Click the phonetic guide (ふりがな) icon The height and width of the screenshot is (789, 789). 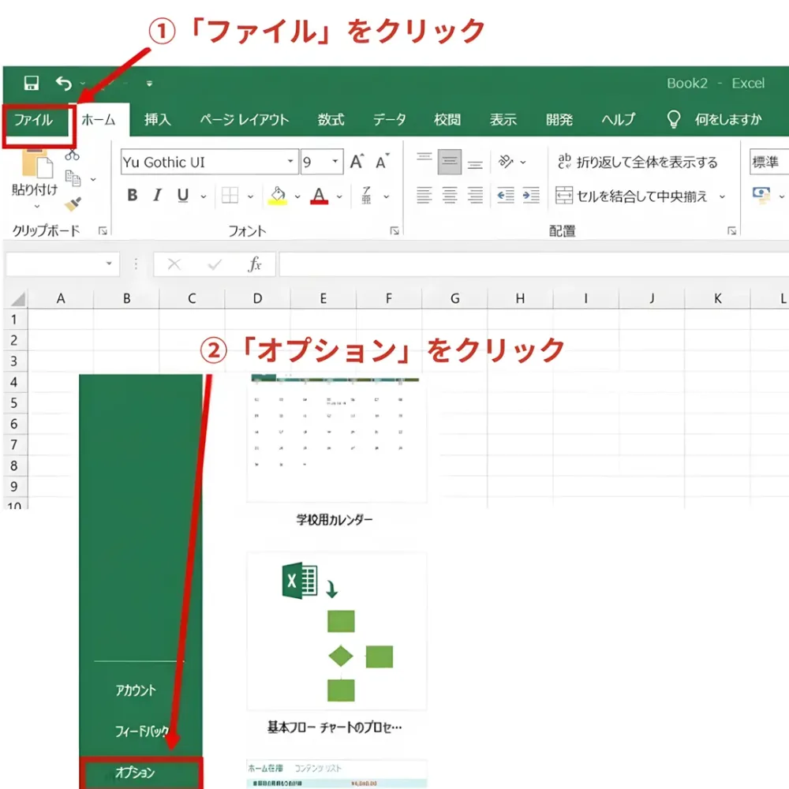point(367,195)
